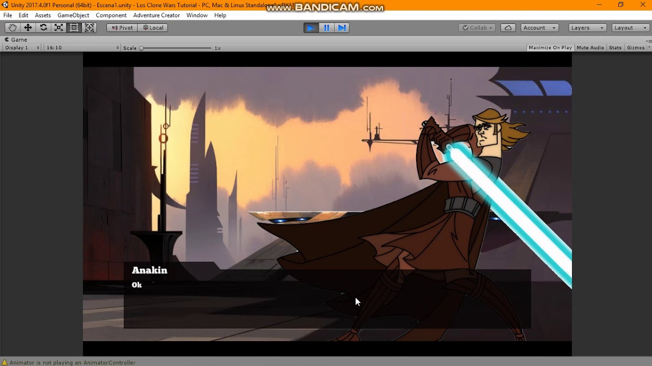Select the Move tool
The height and width of the screenshot is (366, 652).
(28, 28)
